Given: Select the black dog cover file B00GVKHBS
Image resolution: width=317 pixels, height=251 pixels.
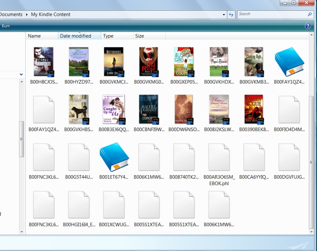Looking at the screenshot, I should tap(79, 113).
